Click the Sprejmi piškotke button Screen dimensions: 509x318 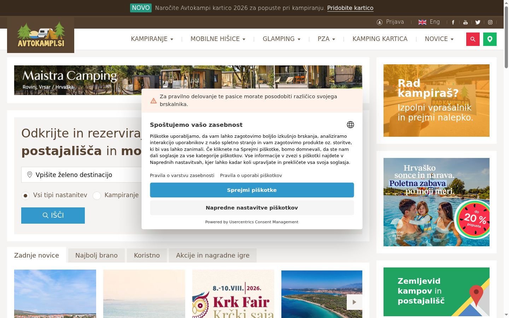tap(252, 190)
